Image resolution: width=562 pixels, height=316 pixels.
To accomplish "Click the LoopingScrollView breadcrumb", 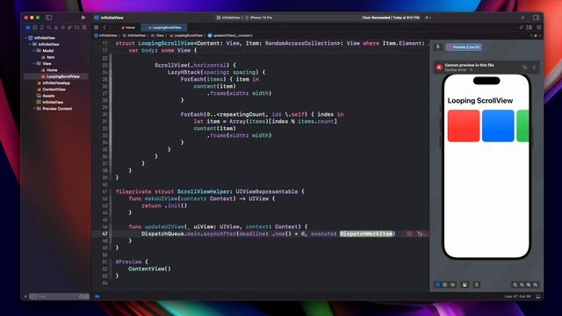I will 186,35.
